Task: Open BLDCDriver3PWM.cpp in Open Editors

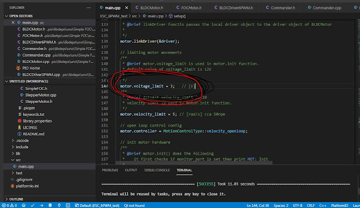Action: click(56, 75)
